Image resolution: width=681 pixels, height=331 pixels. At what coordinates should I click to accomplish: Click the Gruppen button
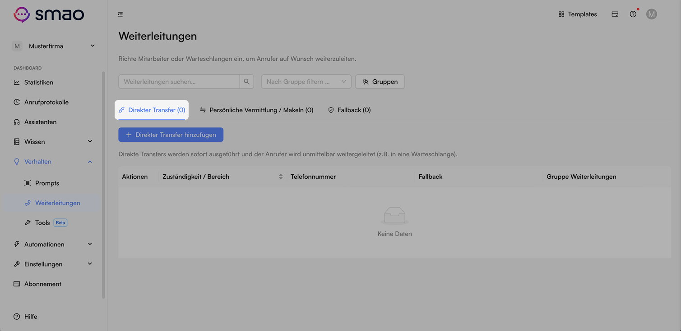point(380,82)
